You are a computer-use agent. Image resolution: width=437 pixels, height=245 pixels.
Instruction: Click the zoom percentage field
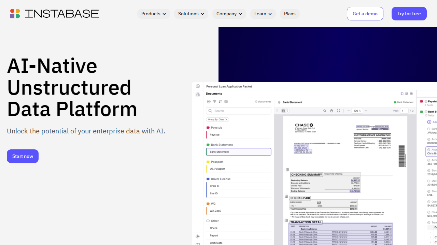point(357,111)
